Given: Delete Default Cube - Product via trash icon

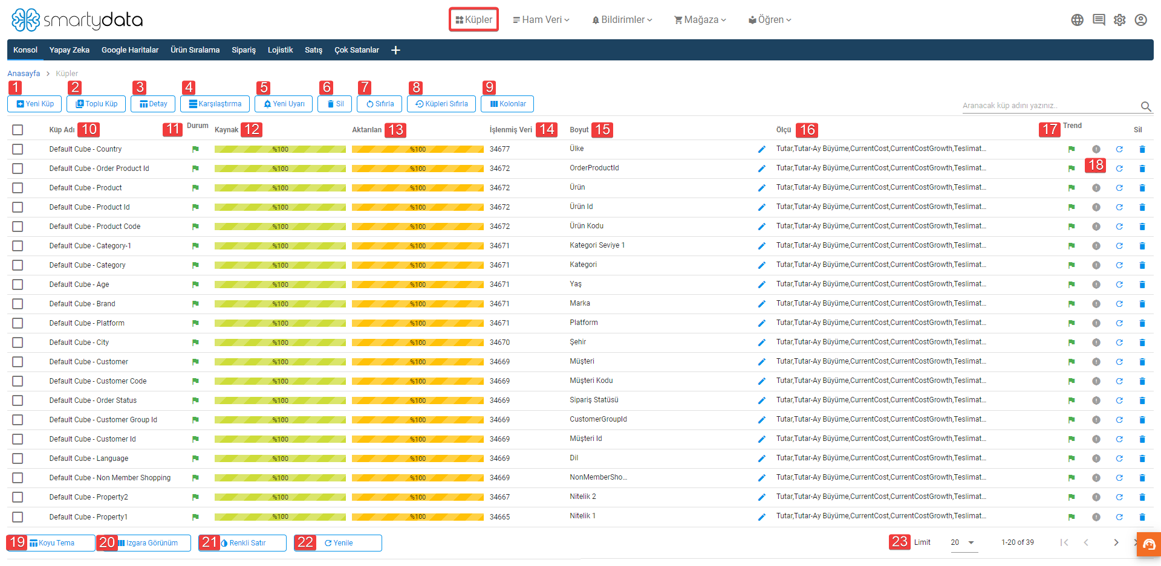Looking at the screenshot, I should point(1142,188).
